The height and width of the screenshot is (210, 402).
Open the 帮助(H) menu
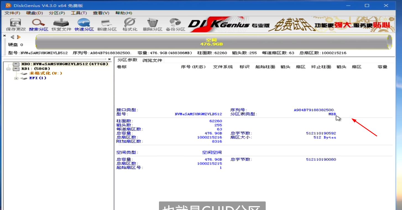click(x=124, y=13)
